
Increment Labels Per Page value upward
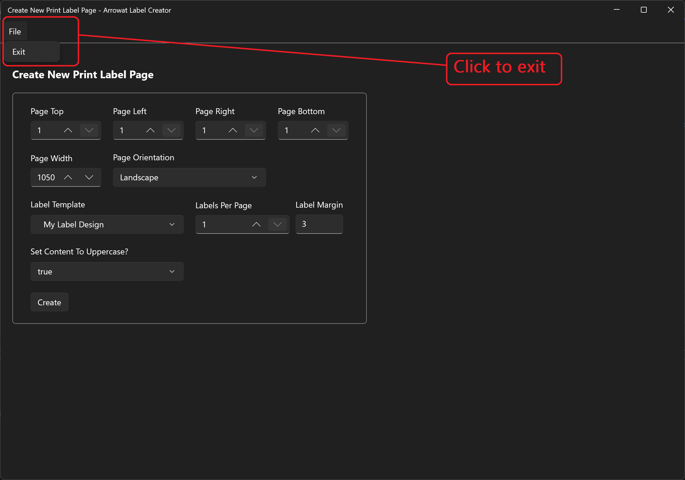point(256,224)
